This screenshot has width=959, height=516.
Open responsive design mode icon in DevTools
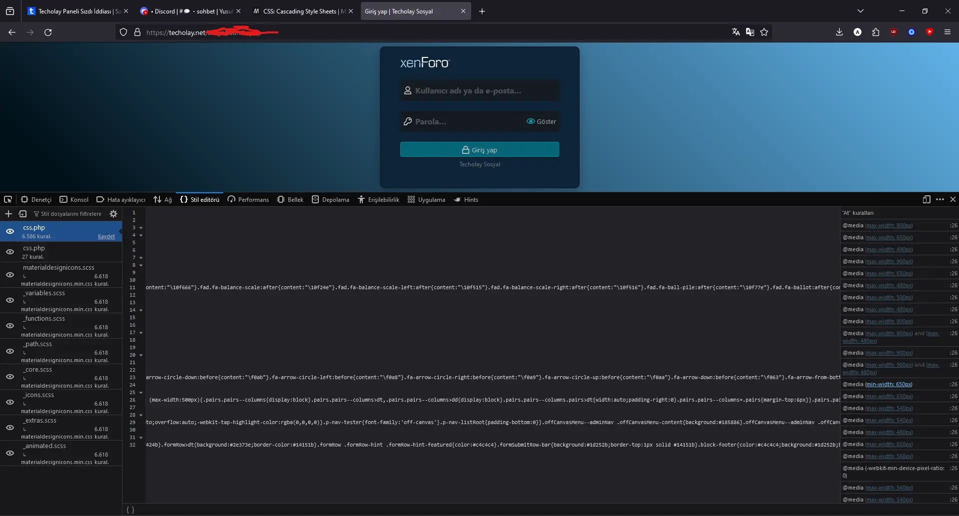point(927,199)
